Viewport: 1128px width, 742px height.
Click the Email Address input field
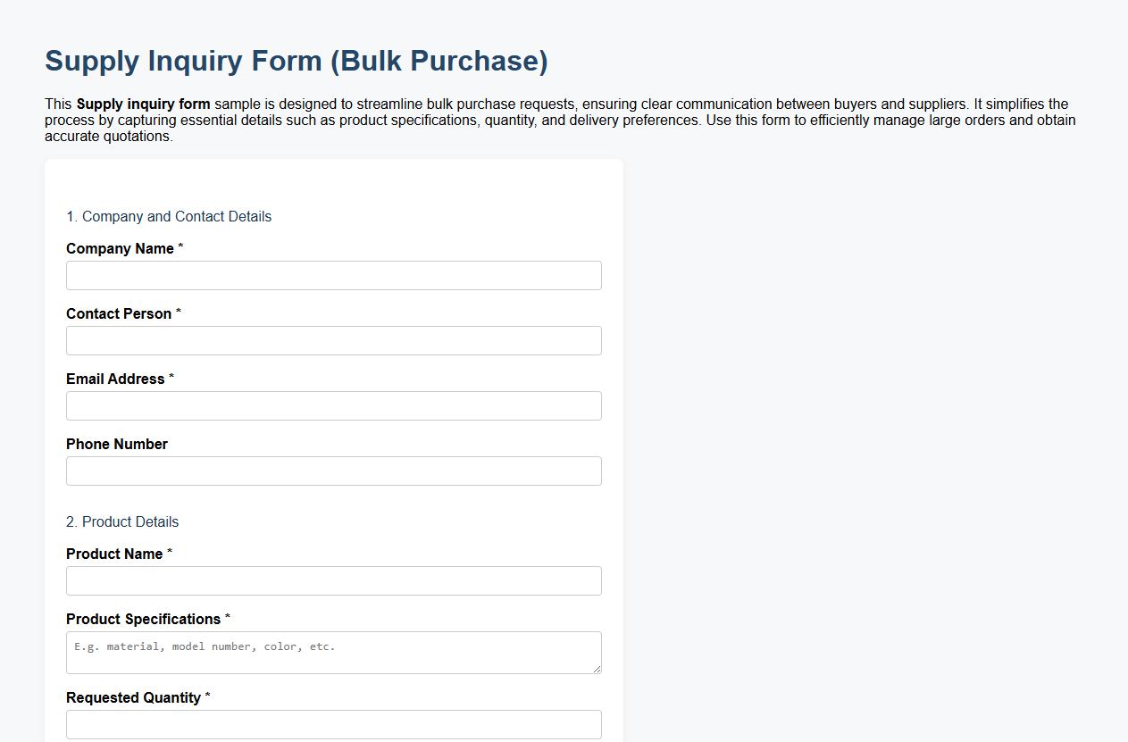[333, 405]
